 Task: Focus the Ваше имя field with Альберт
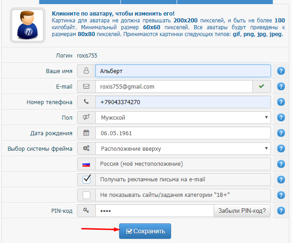click(183, 71)
